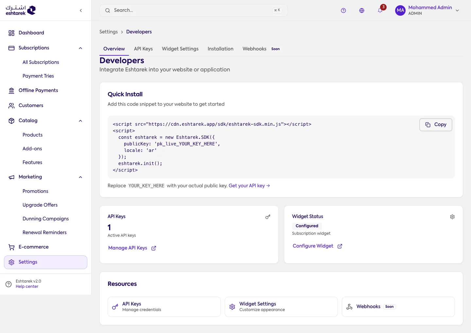Screen dimensions: 471x333
Task: Collapse the Subscriptions menu chevron
Action: [x=80, y=48]
